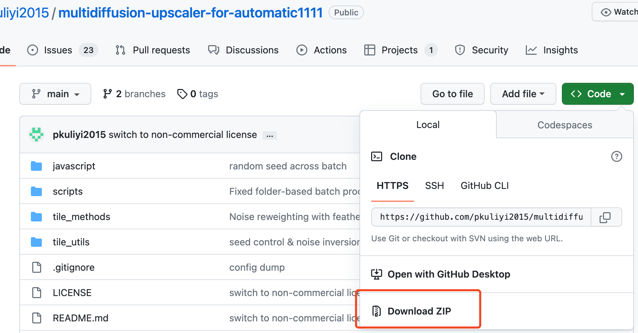Click the .gitignore file icon
The image size is (638, 333).
coord(36,267)
